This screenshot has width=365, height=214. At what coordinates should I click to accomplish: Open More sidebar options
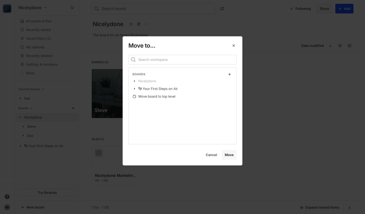click(27, 73)
